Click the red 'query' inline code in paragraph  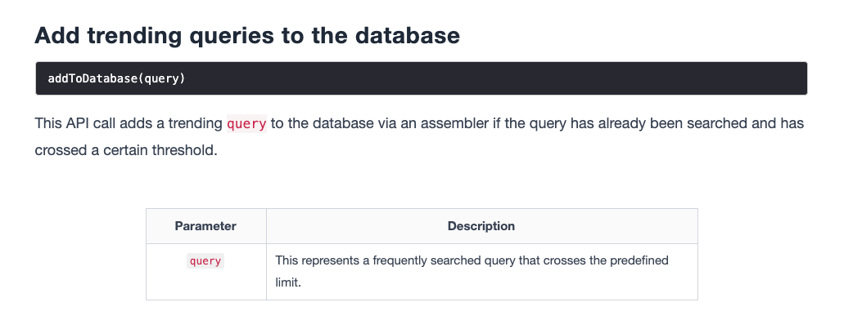coord(246,124)
